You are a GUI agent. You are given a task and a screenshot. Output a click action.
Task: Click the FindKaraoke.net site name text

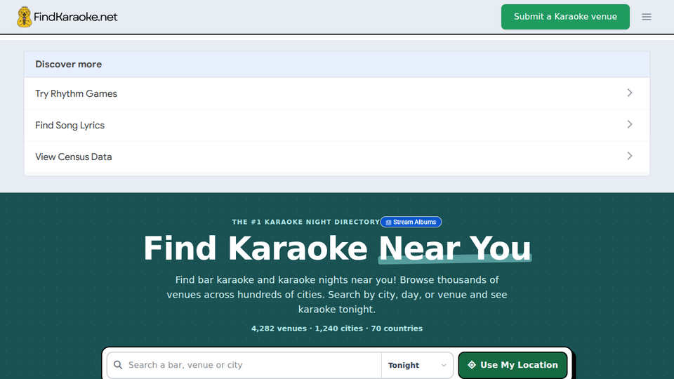click(76, 17)
